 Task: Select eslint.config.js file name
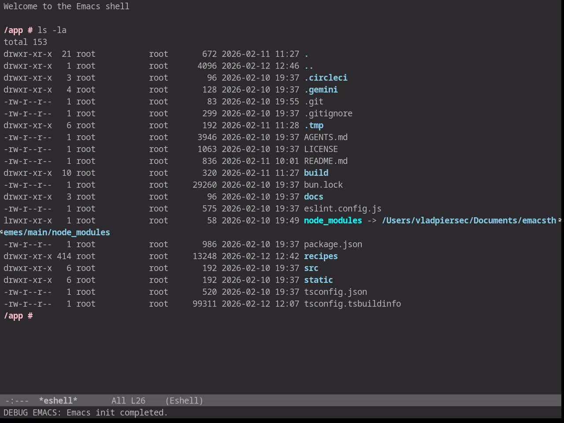(x=343, y=208)
